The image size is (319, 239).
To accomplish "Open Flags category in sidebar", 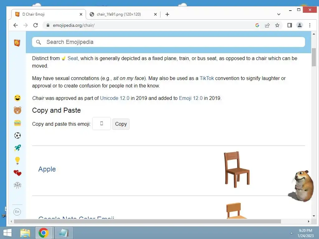I will (x=17, y=185).
